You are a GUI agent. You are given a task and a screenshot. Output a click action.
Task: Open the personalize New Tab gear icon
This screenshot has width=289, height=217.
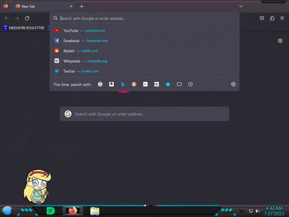[280, 41]
